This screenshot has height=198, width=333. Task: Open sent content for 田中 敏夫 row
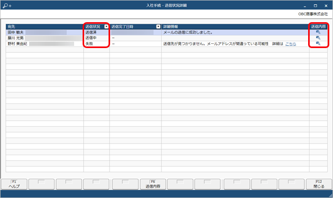[x=318, y=32]
